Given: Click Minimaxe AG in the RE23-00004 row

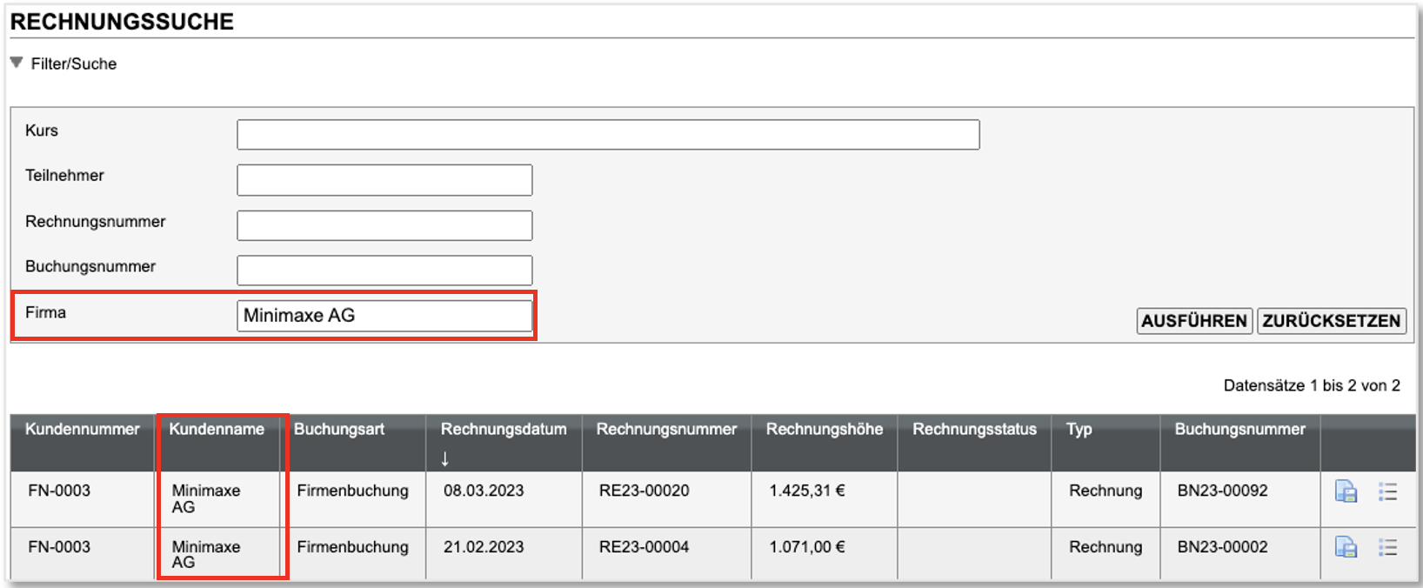Looking at the screenshot, I should pyautogui.click(x=205, y=554).
